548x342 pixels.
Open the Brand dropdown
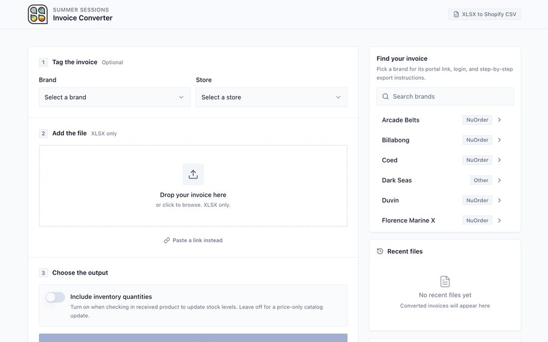(114, 97)
